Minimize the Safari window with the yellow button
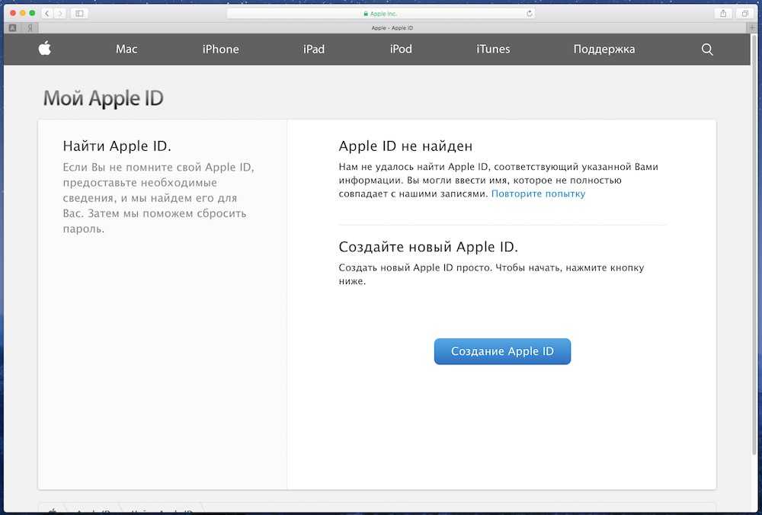The image size is (762, 515). click(22, 13)
